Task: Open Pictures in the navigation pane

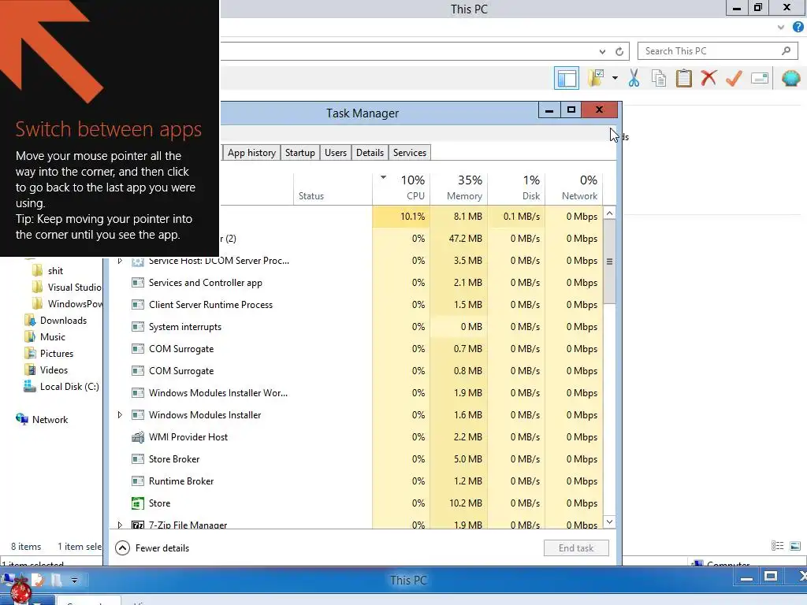Action: point(49,354)
